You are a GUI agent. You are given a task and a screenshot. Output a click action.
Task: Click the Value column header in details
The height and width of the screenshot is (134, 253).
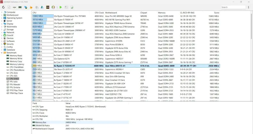point(68,103)
